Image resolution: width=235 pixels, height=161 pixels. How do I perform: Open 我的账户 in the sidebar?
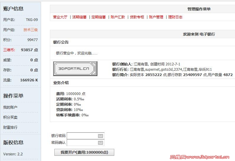pos(10,107)
